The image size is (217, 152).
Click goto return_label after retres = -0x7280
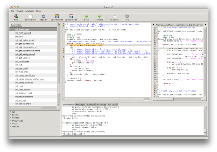[82, 63]
